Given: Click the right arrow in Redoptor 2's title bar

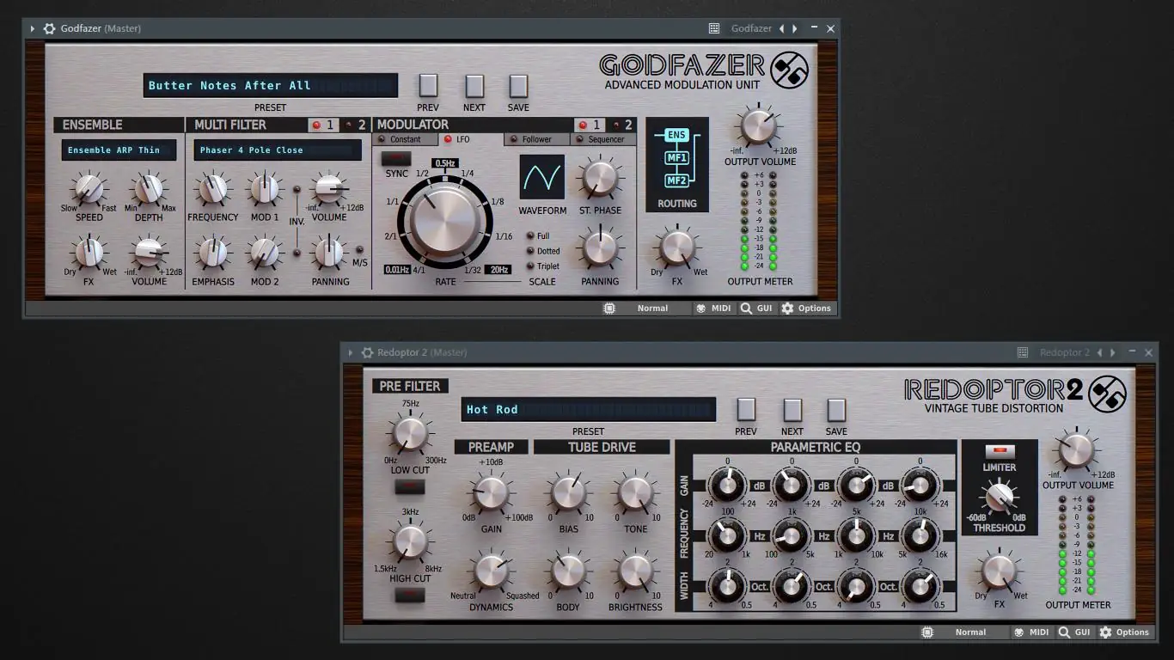Looking at the screenshot, I should point(1113,352).
